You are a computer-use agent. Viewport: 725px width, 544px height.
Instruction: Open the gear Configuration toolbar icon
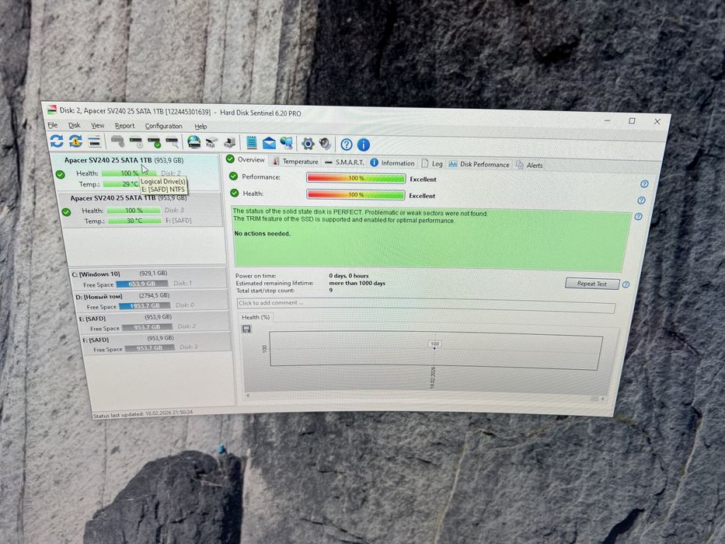[x=308, y=144]
